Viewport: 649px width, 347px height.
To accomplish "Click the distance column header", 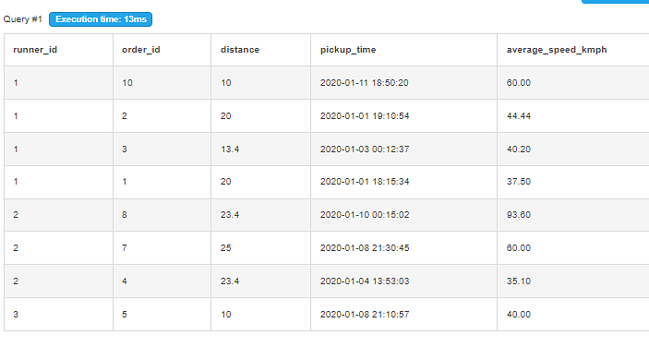I will point(260,50).
